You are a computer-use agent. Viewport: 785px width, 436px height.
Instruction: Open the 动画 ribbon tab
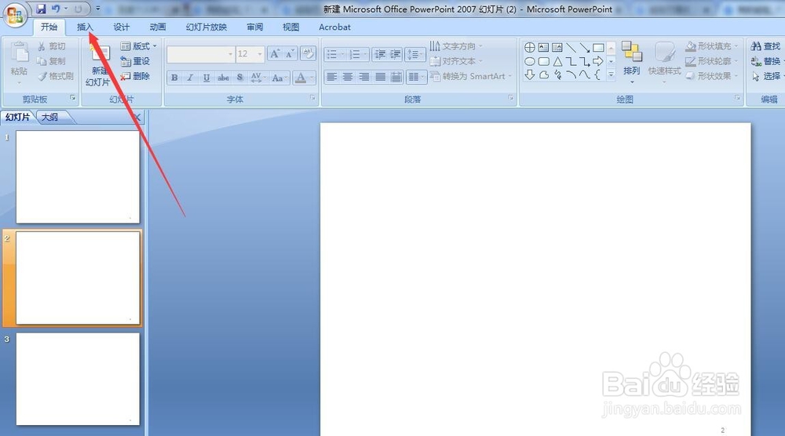[158, 27]
